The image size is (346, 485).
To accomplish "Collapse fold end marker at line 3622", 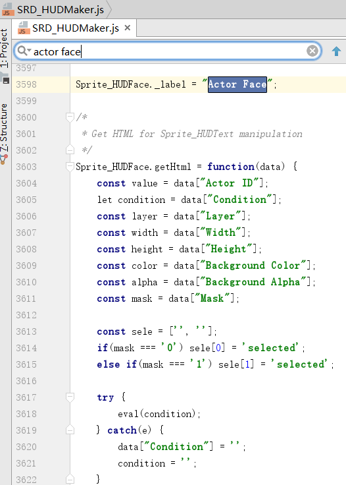I will [x=70, y=479].
